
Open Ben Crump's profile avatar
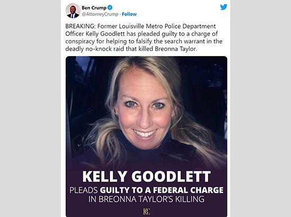73,11
